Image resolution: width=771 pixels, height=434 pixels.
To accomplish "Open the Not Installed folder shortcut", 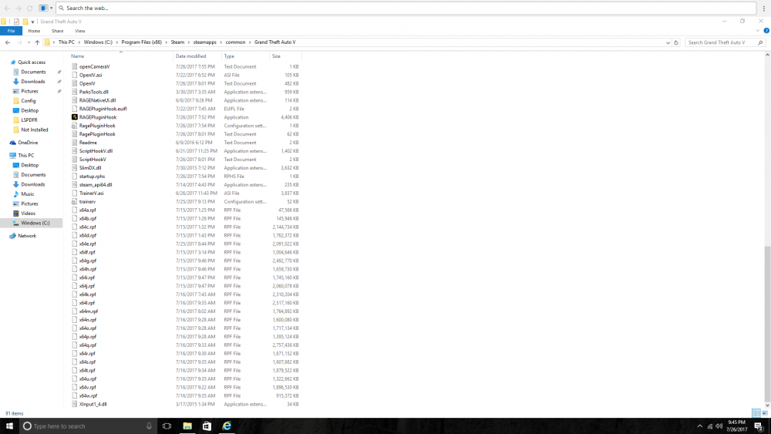I will 35,130.
